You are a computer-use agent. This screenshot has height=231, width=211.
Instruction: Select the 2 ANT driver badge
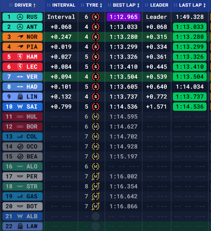(23, 27)
